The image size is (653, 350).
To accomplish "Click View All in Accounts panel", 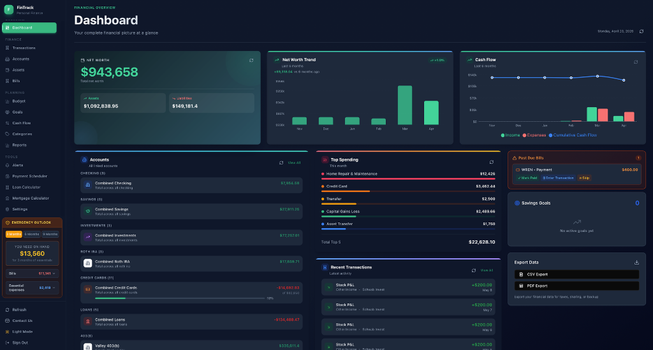I will coord(294,163).
